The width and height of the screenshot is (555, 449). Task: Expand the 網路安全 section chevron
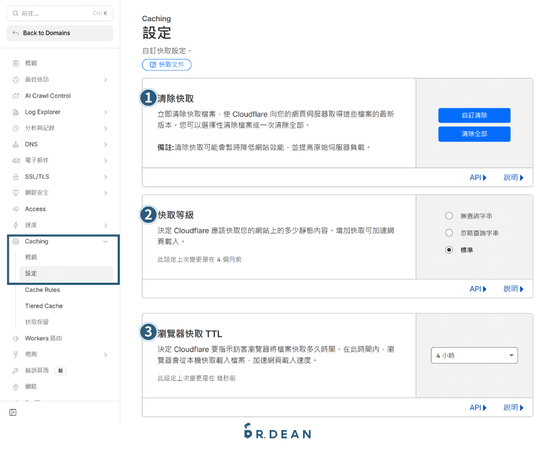pyautogui.click(x=105, y=193)
